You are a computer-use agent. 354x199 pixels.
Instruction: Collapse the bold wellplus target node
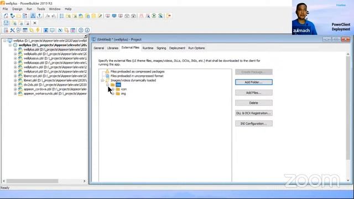(x=10, y=45)
